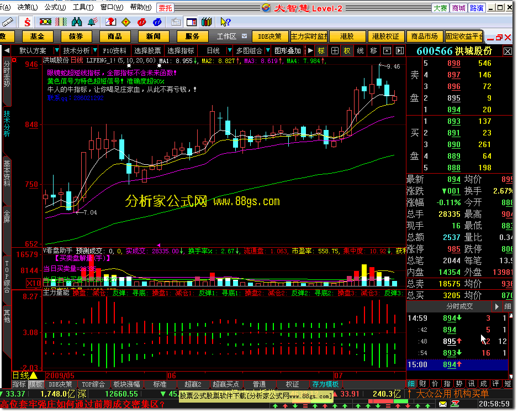518x412 pixels.
Task: Toggle the 标 indicator label button
Action: click(321, 51)
